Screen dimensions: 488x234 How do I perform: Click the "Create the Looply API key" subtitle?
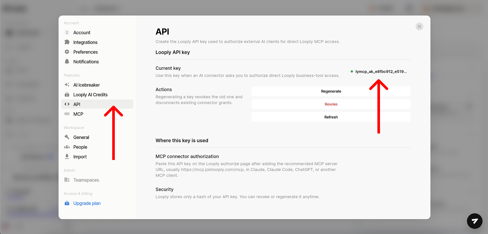click(248, 42)
